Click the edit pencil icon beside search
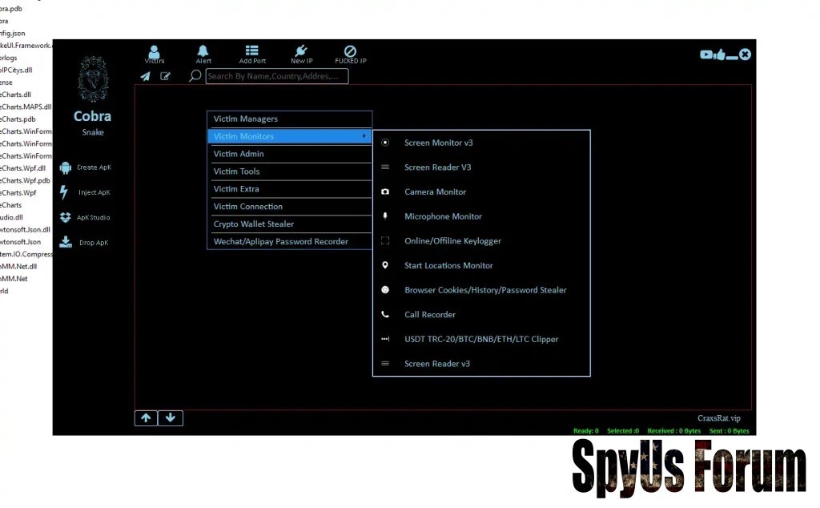820x508 pixels. (166, 77)
